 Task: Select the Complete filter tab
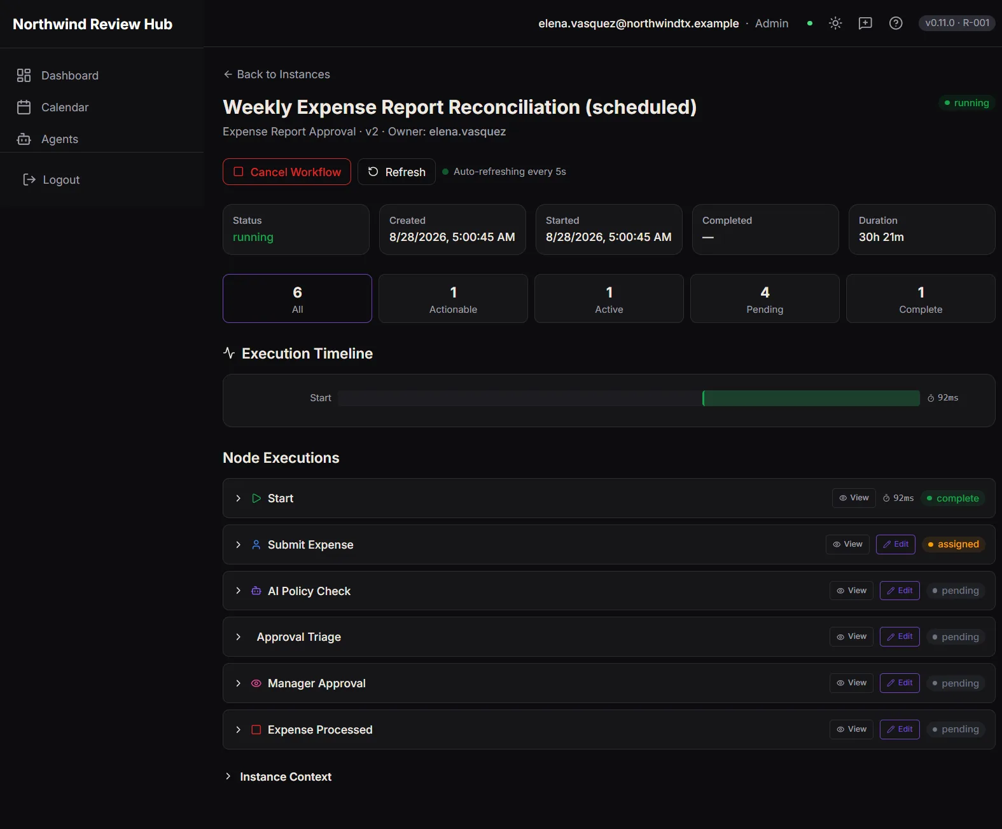coord(921,299)
